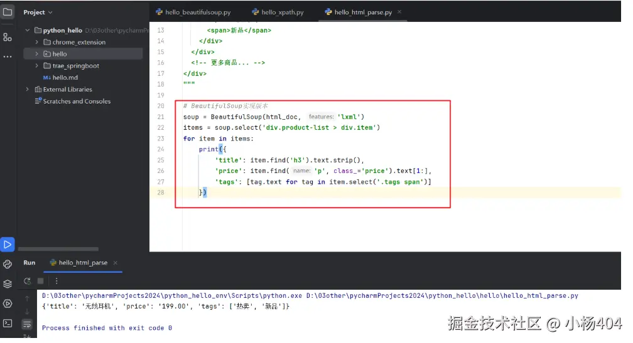The width and height of the screenshot is (633, 343).
Task: Close the hello_html_parse run tab
Action: (x=116, y=263)
